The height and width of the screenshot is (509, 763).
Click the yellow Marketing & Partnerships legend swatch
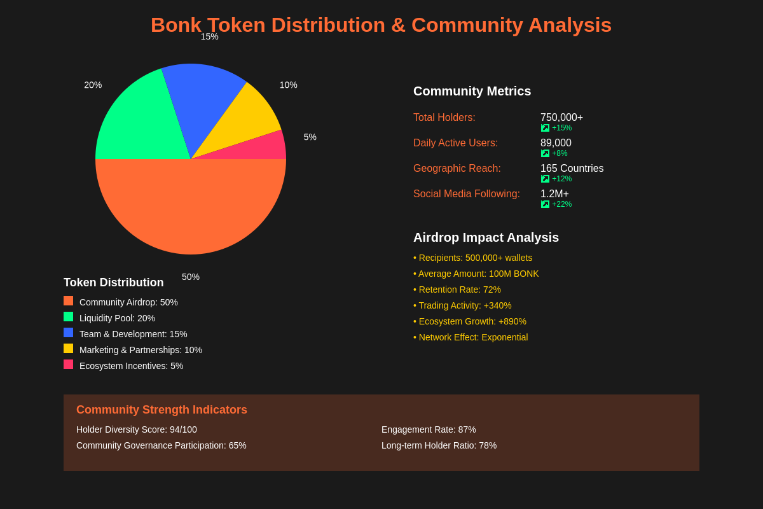click(68, 348)
